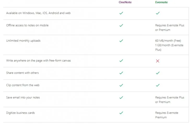Click the '60 MB/month (Free)' upload limit text
The width and height of the screenshot is (190, 124).
pos(168,41)
